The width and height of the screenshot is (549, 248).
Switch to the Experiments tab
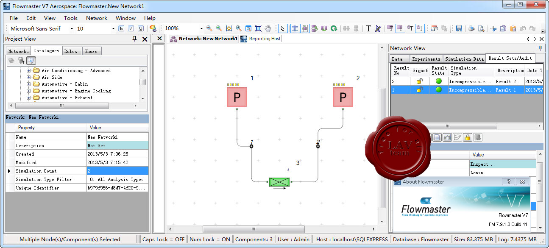tap(426, 59)
